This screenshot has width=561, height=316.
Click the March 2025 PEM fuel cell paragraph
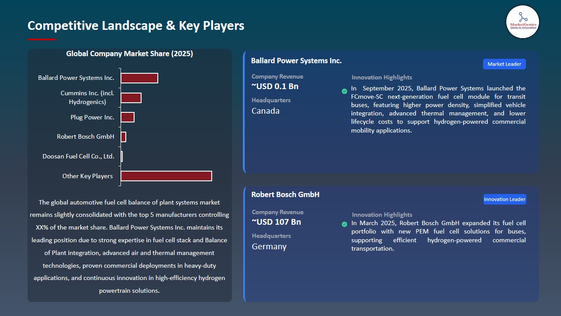tap(438, 236)
